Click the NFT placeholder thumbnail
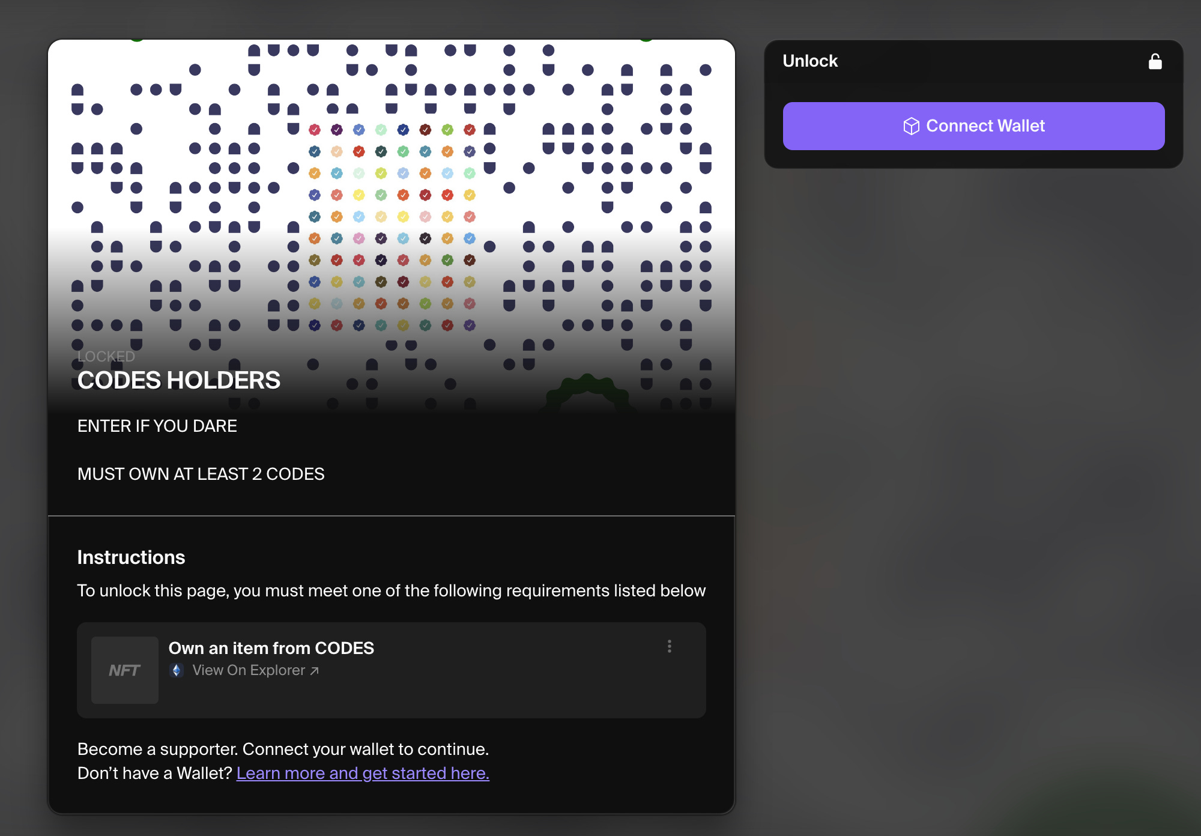Image resolution: width=1201 pixels, height=836 pixels. (x=125, y=670)
